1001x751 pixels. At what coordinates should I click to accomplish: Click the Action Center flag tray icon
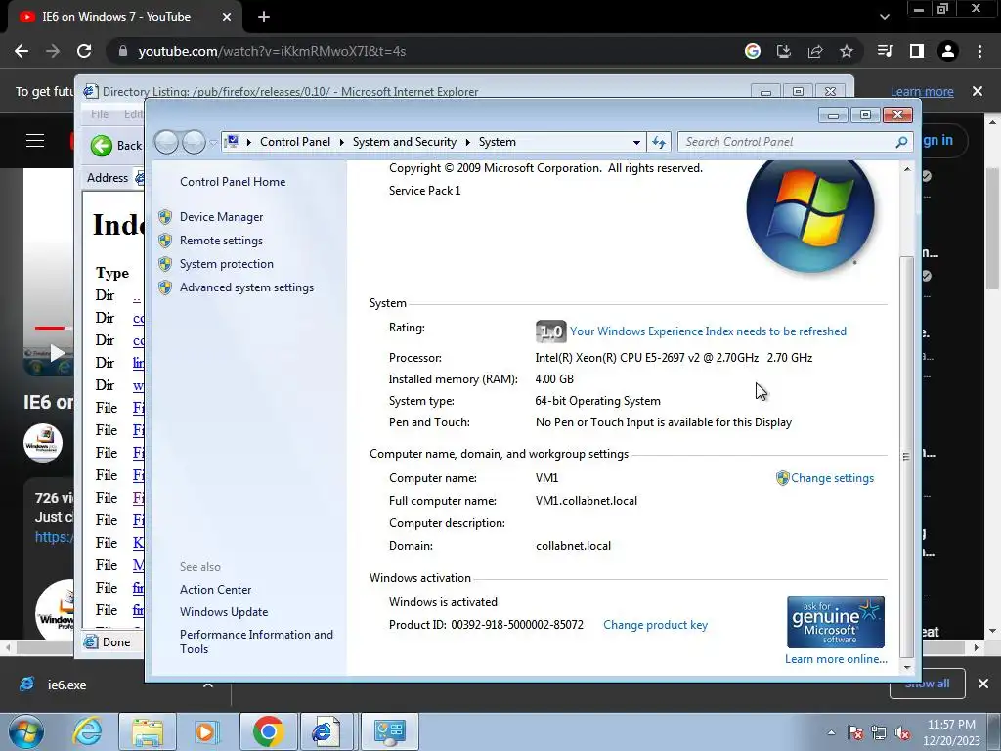tap(855, 732)
